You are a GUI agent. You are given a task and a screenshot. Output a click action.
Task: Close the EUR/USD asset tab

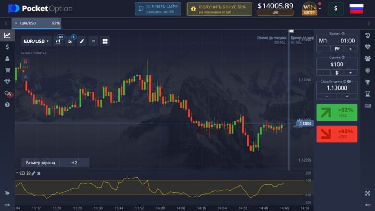[16, 23]
